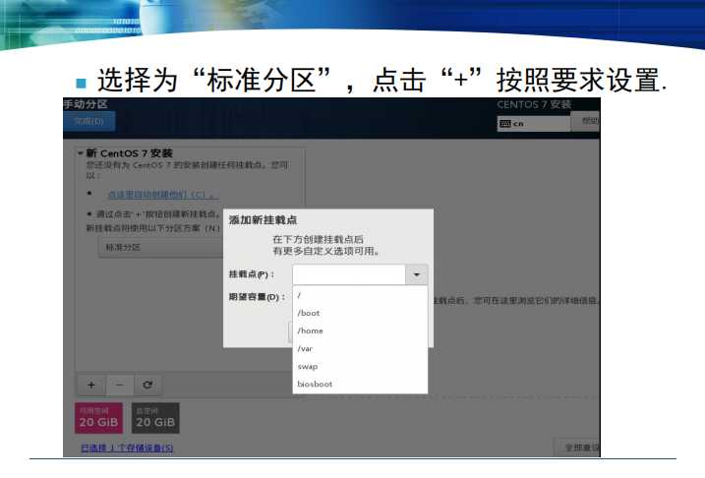Image resolution: width=705 pixels, height=478 pixels.
Task: Click the 手动分区 title text
Action: tap(86, 105)
